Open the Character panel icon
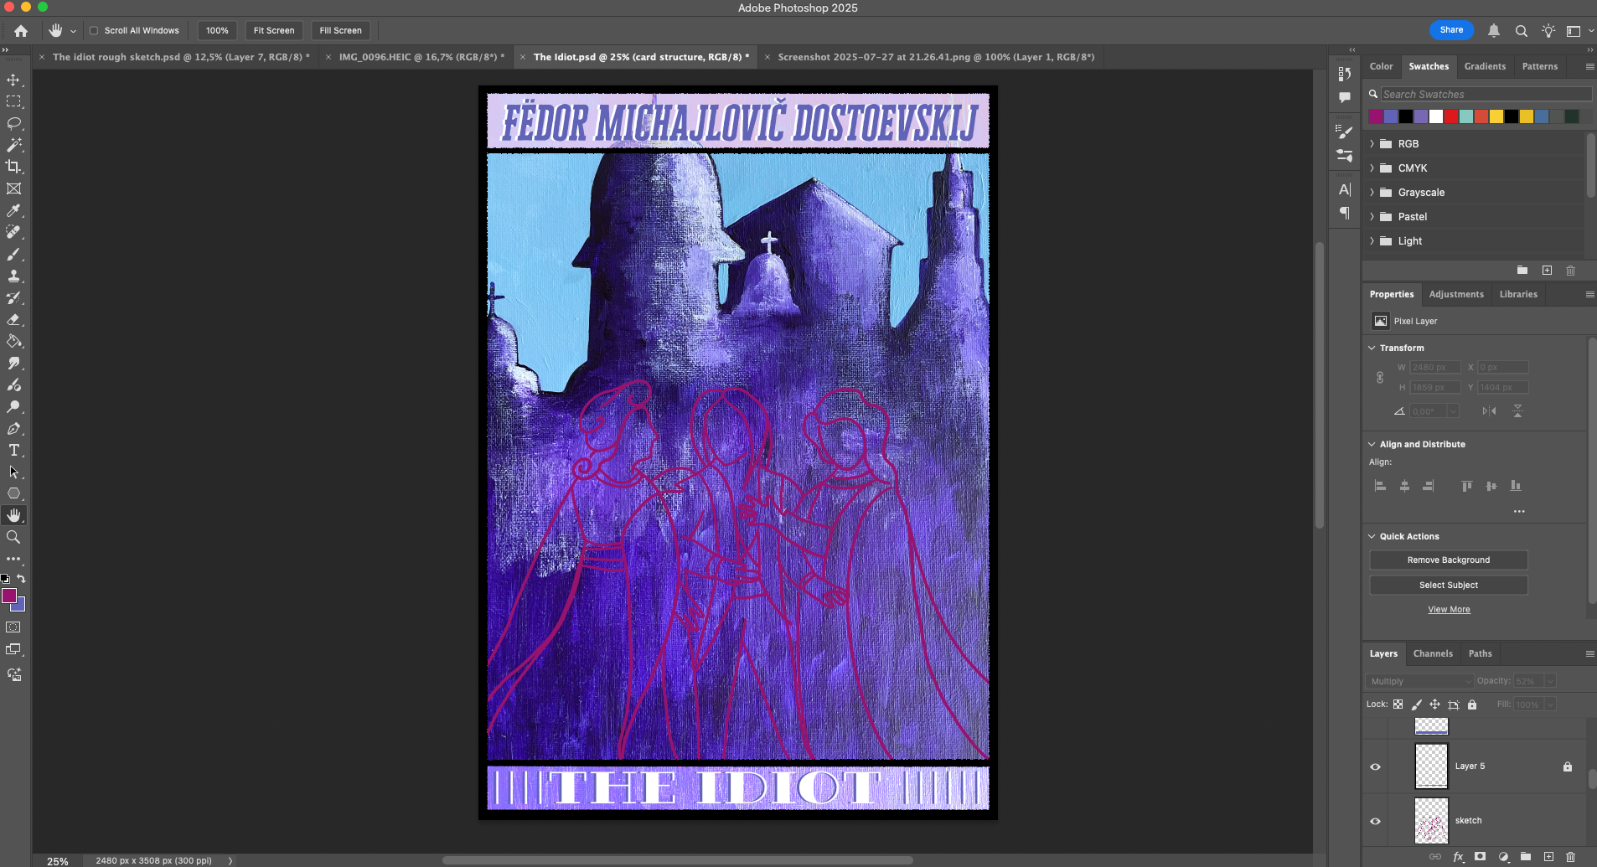 [x=1345, y=189]
